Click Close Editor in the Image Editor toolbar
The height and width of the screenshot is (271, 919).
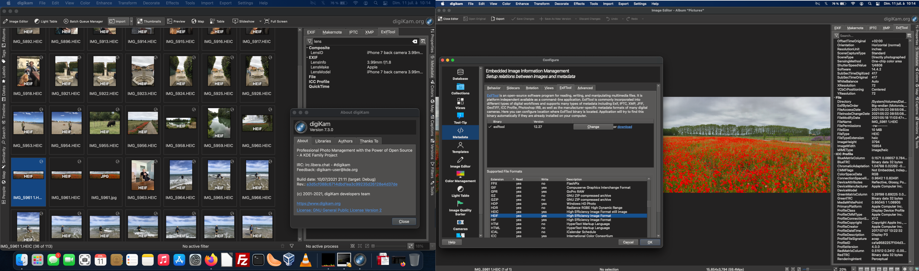click(448, 19)
